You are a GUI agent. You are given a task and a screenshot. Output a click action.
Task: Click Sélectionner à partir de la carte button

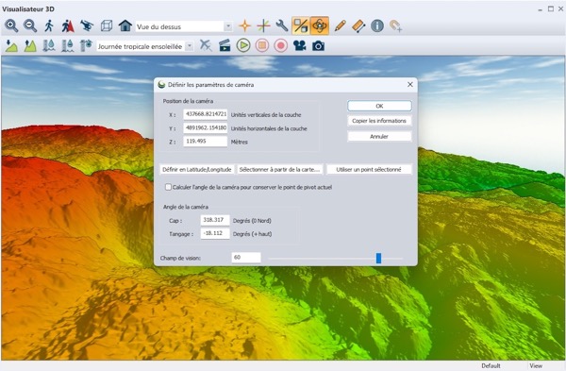pos(280,169)
